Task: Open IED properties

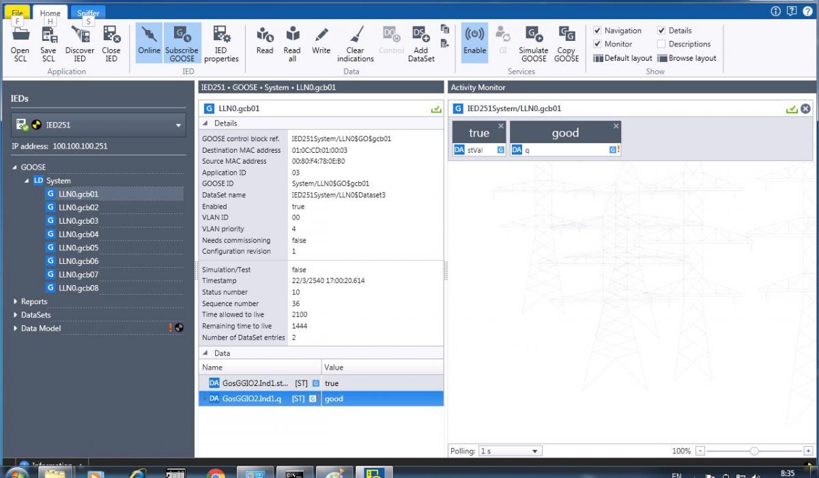Action: click(x=221, y=44)
